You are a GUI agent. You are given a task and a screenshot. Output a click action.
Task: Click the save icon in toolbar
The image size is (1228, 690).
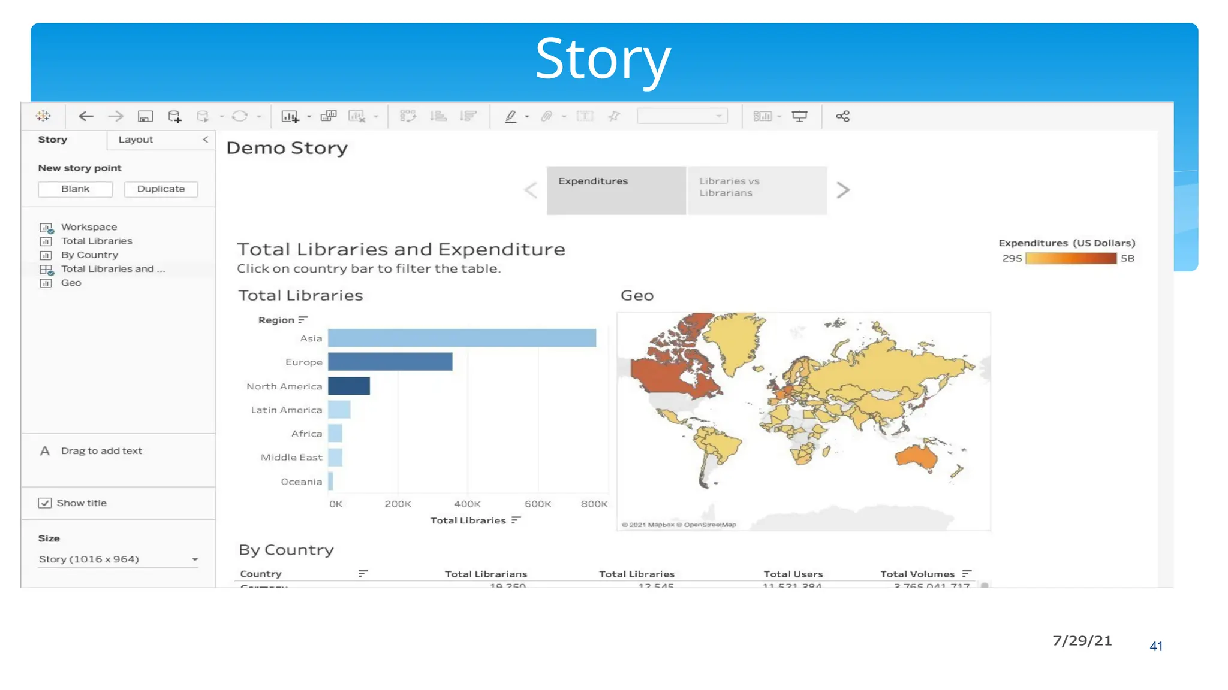click(x=145, y=116)
